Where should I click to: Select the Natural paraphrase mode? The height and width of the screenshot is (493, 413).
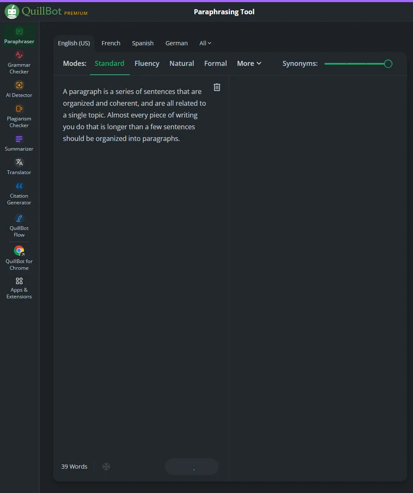(182, 63)
